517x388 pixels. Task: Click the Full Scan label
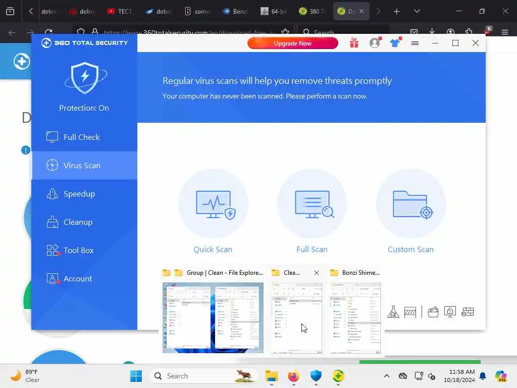click(x=312, y=250)
